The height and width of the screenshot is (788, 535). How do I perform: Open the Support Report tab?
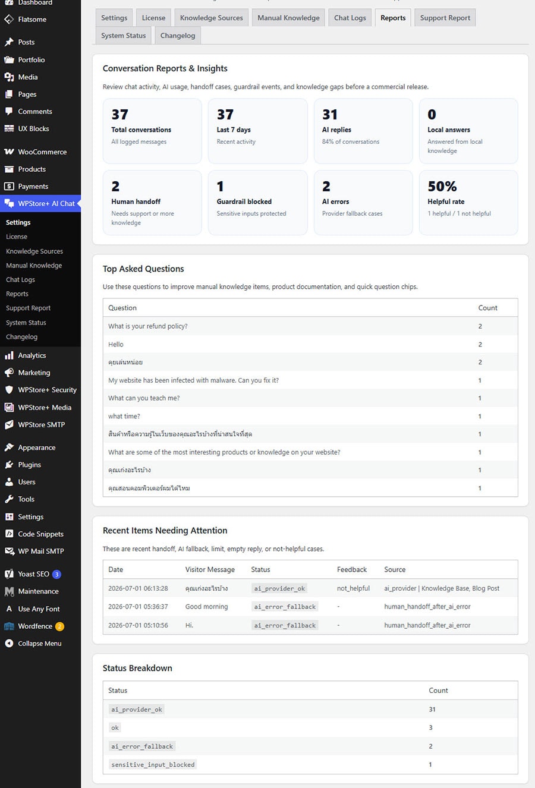(445, 18)
